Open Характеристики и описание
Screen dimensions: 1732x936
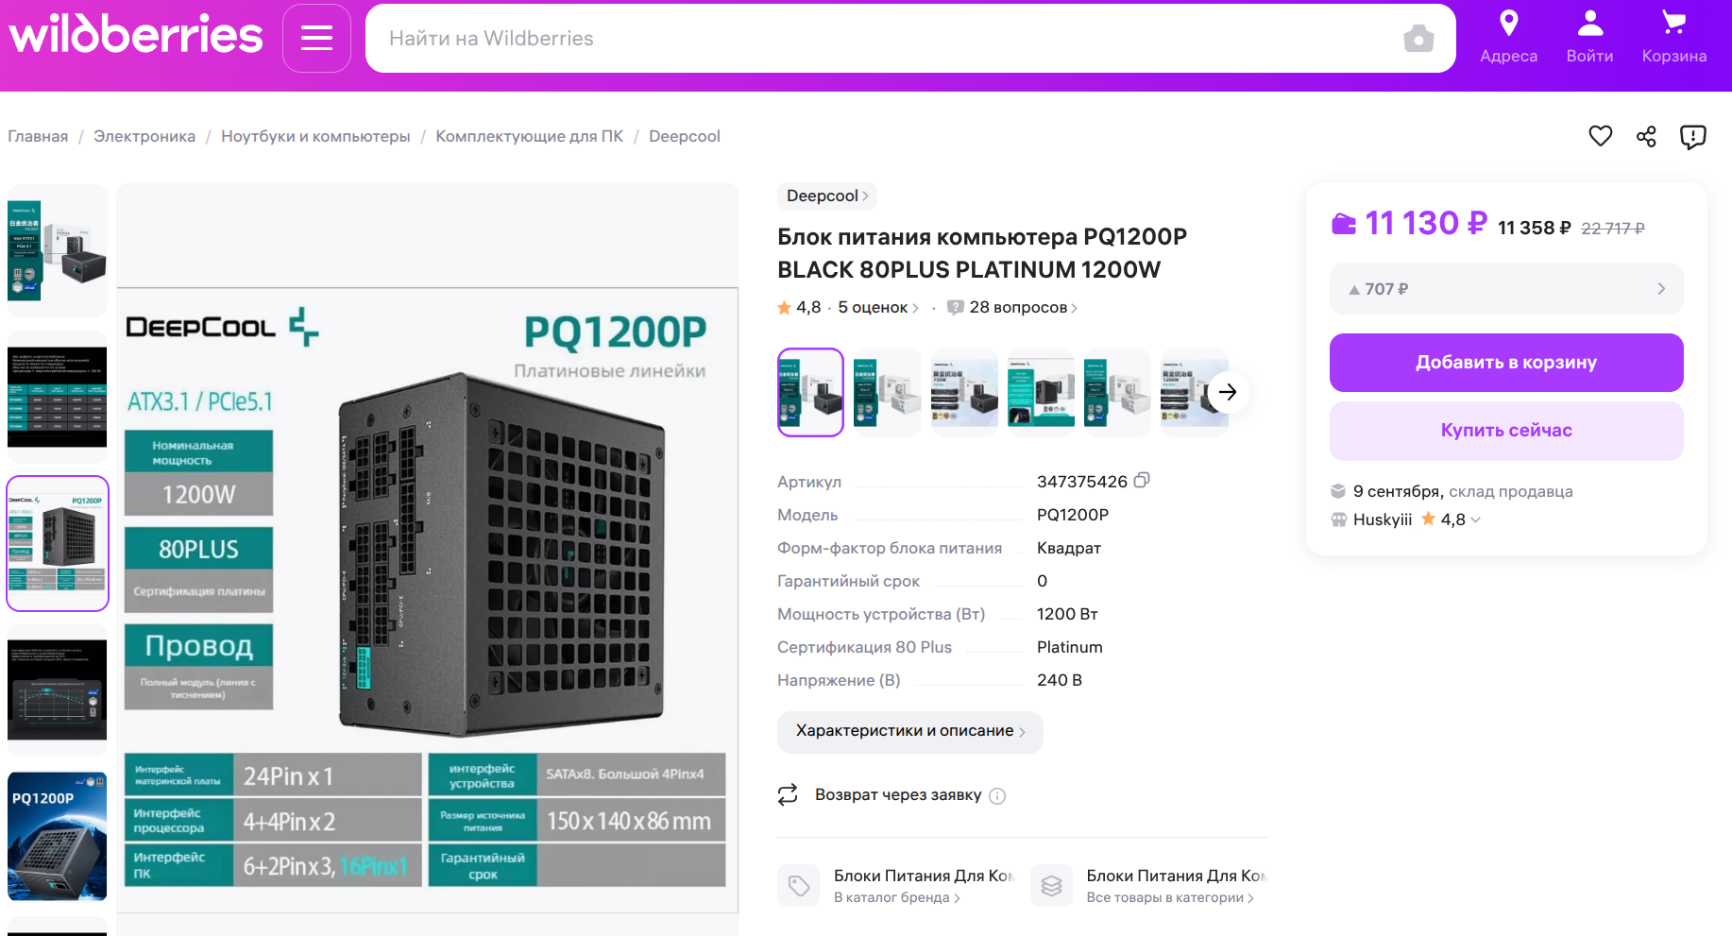(909, 731)
